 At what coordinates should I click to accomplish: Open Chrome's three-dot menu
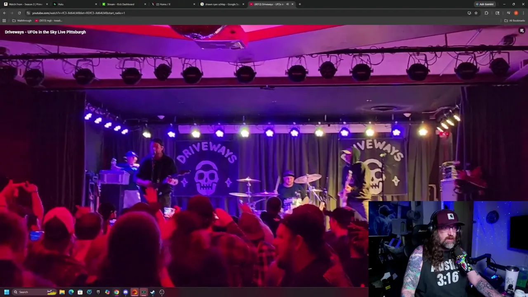tap(523, 13)
